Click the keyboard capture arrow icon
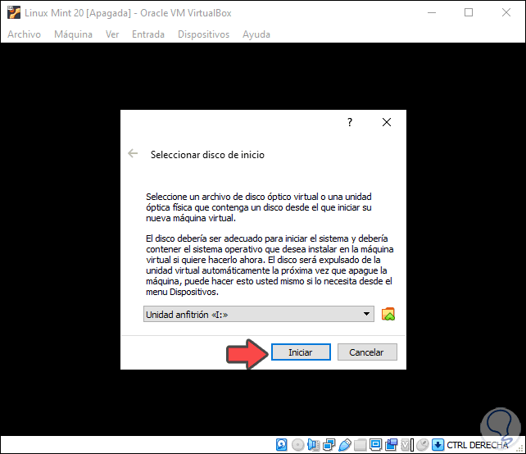 tap(438, 445)
